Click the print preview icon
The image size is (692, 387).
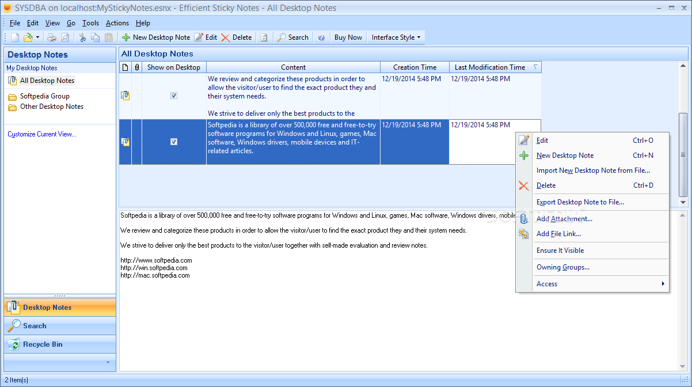65,37
